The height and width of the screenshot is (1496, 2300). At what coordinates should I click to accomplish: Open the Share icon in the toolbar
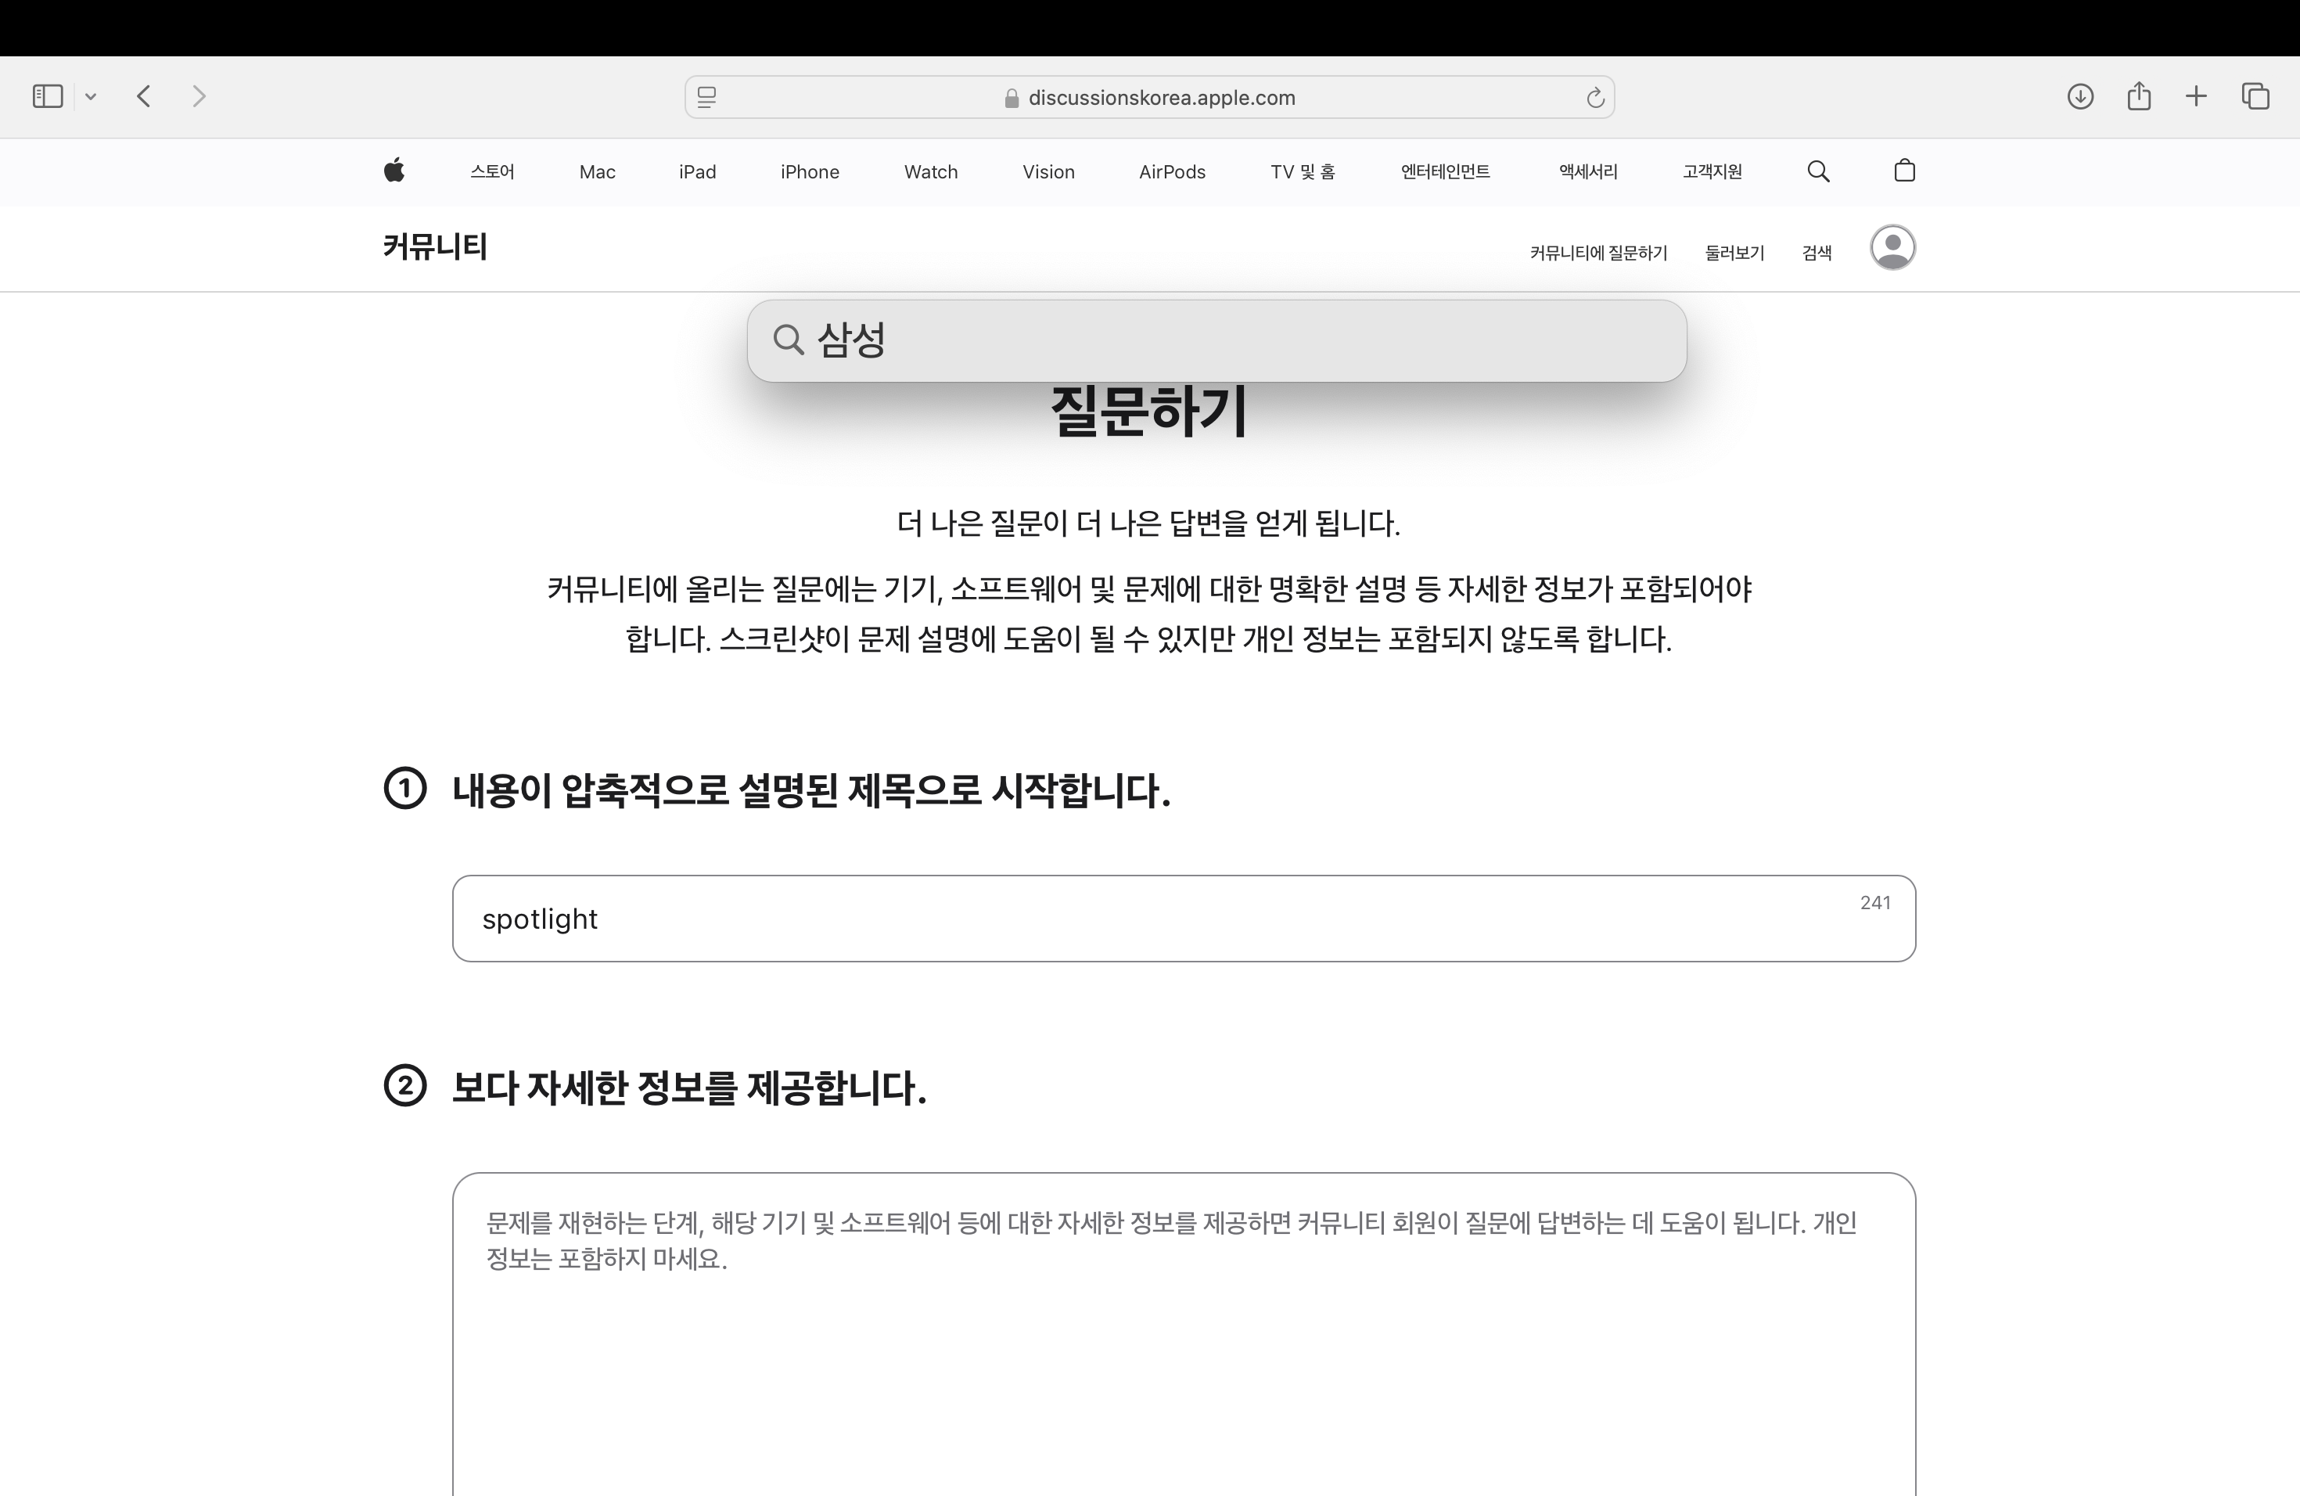pos(2139,97)
